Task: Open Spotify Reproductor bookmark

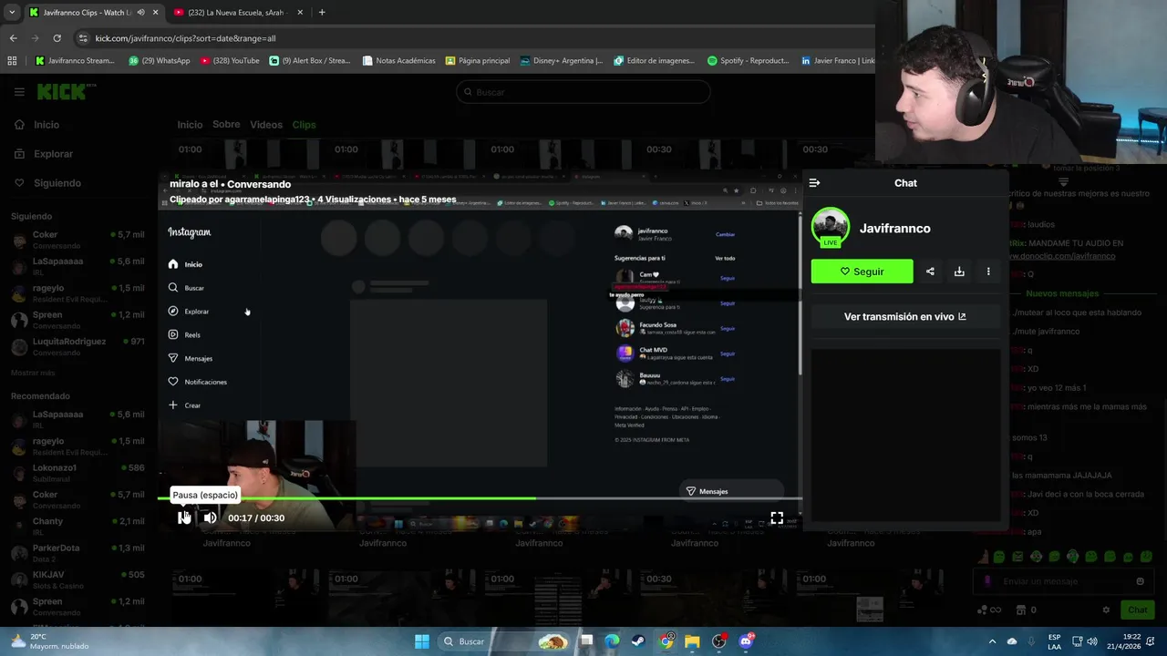Action: click(748, 61)
